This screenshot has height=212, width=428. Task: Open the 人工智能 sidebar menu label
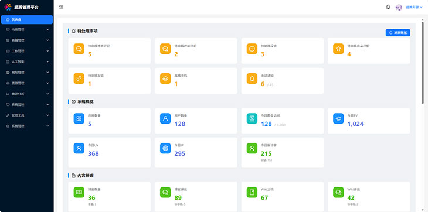coord(18,61)
